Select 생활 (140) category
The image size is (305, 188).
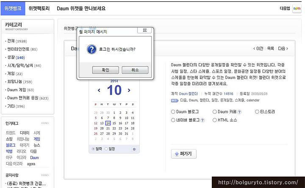[x=16, y=57]
